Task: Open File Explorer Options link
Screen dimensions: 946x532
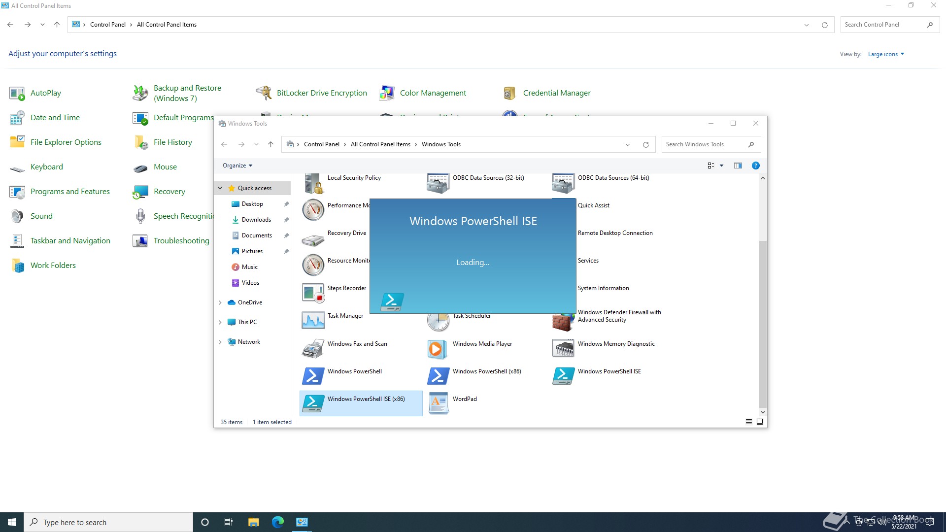Action: pyautogui.click(x=66, y=142)
